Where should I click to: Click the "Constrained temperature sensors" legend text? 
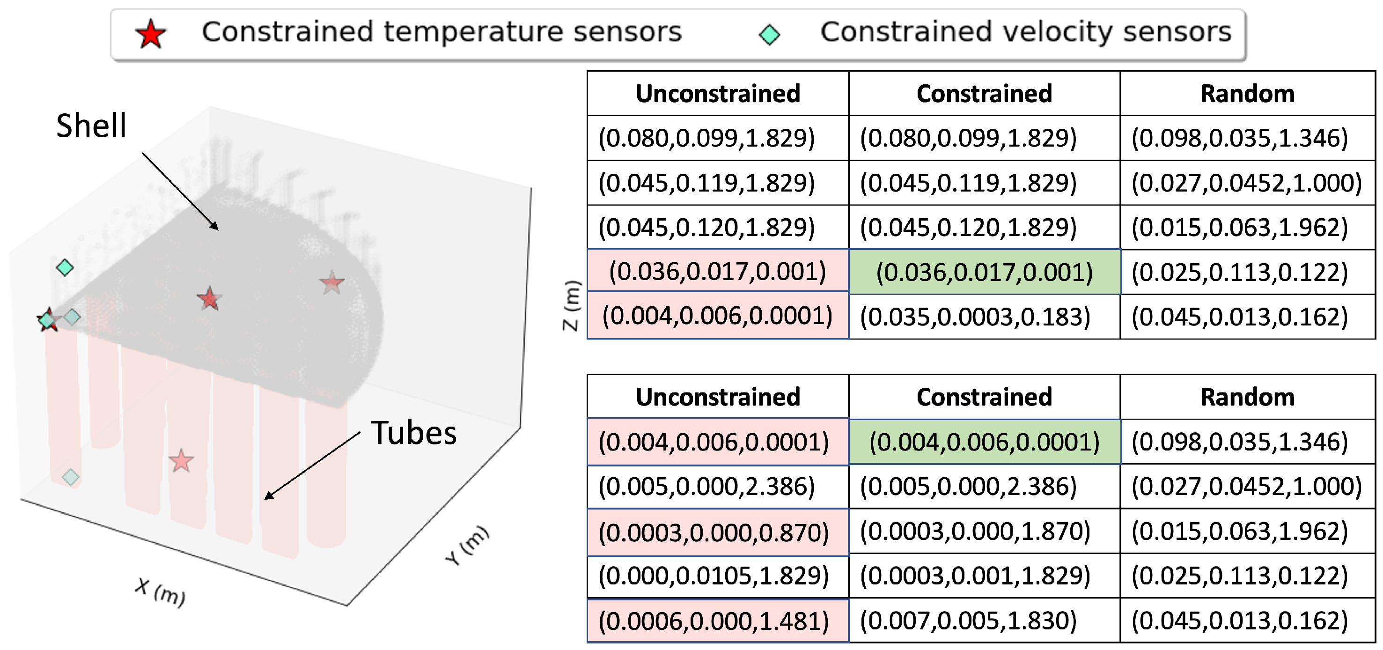441,32
